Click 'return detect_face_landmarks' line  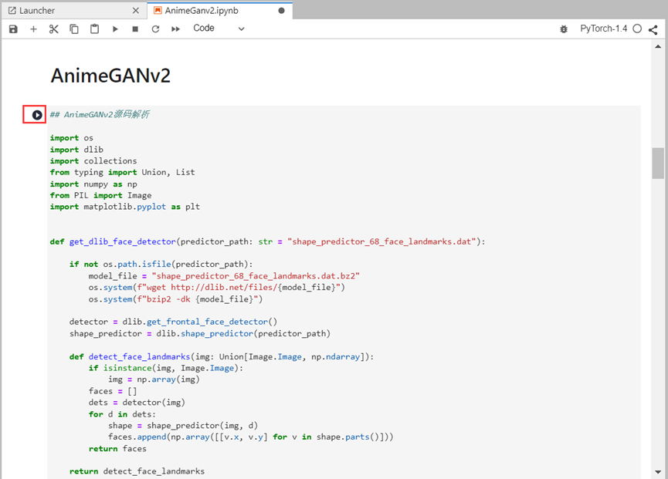pos(137,471)
